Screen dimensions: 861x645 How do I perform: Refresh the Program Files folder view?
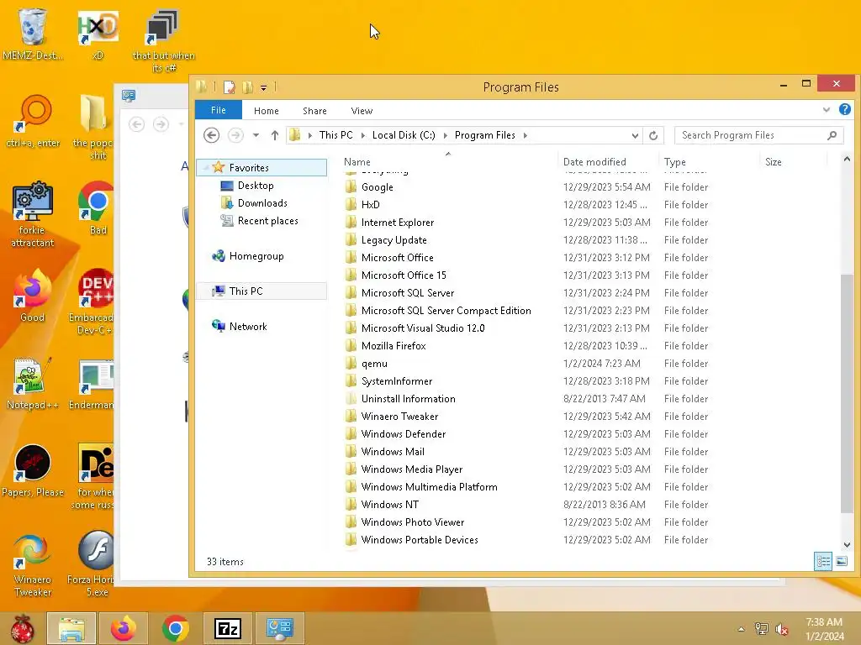[x=652, y=135]
